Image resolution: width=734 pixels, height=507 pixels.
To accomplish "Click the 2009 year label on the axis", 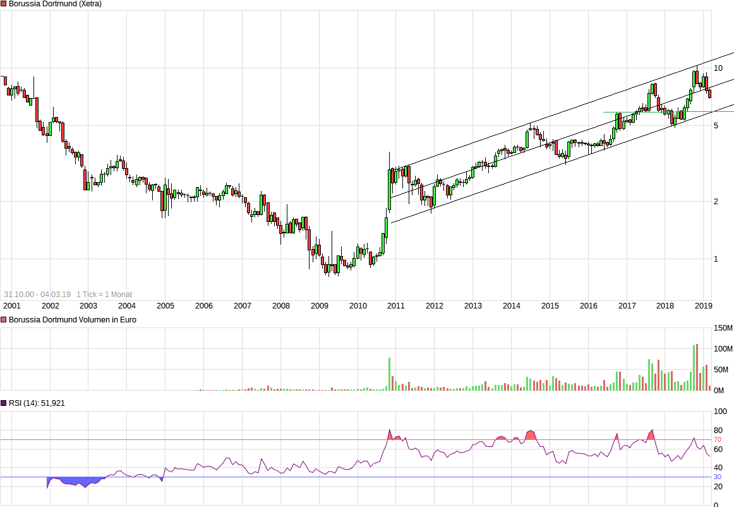I will [x=320, y=306].
